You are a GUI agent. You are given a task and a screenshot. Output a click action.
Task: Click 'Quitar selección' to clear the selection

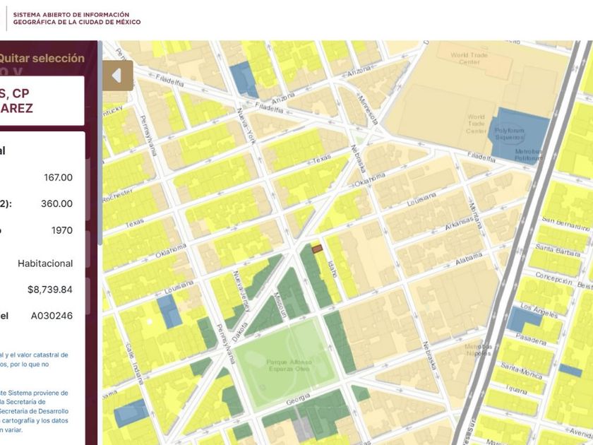(x=41, y=58)
